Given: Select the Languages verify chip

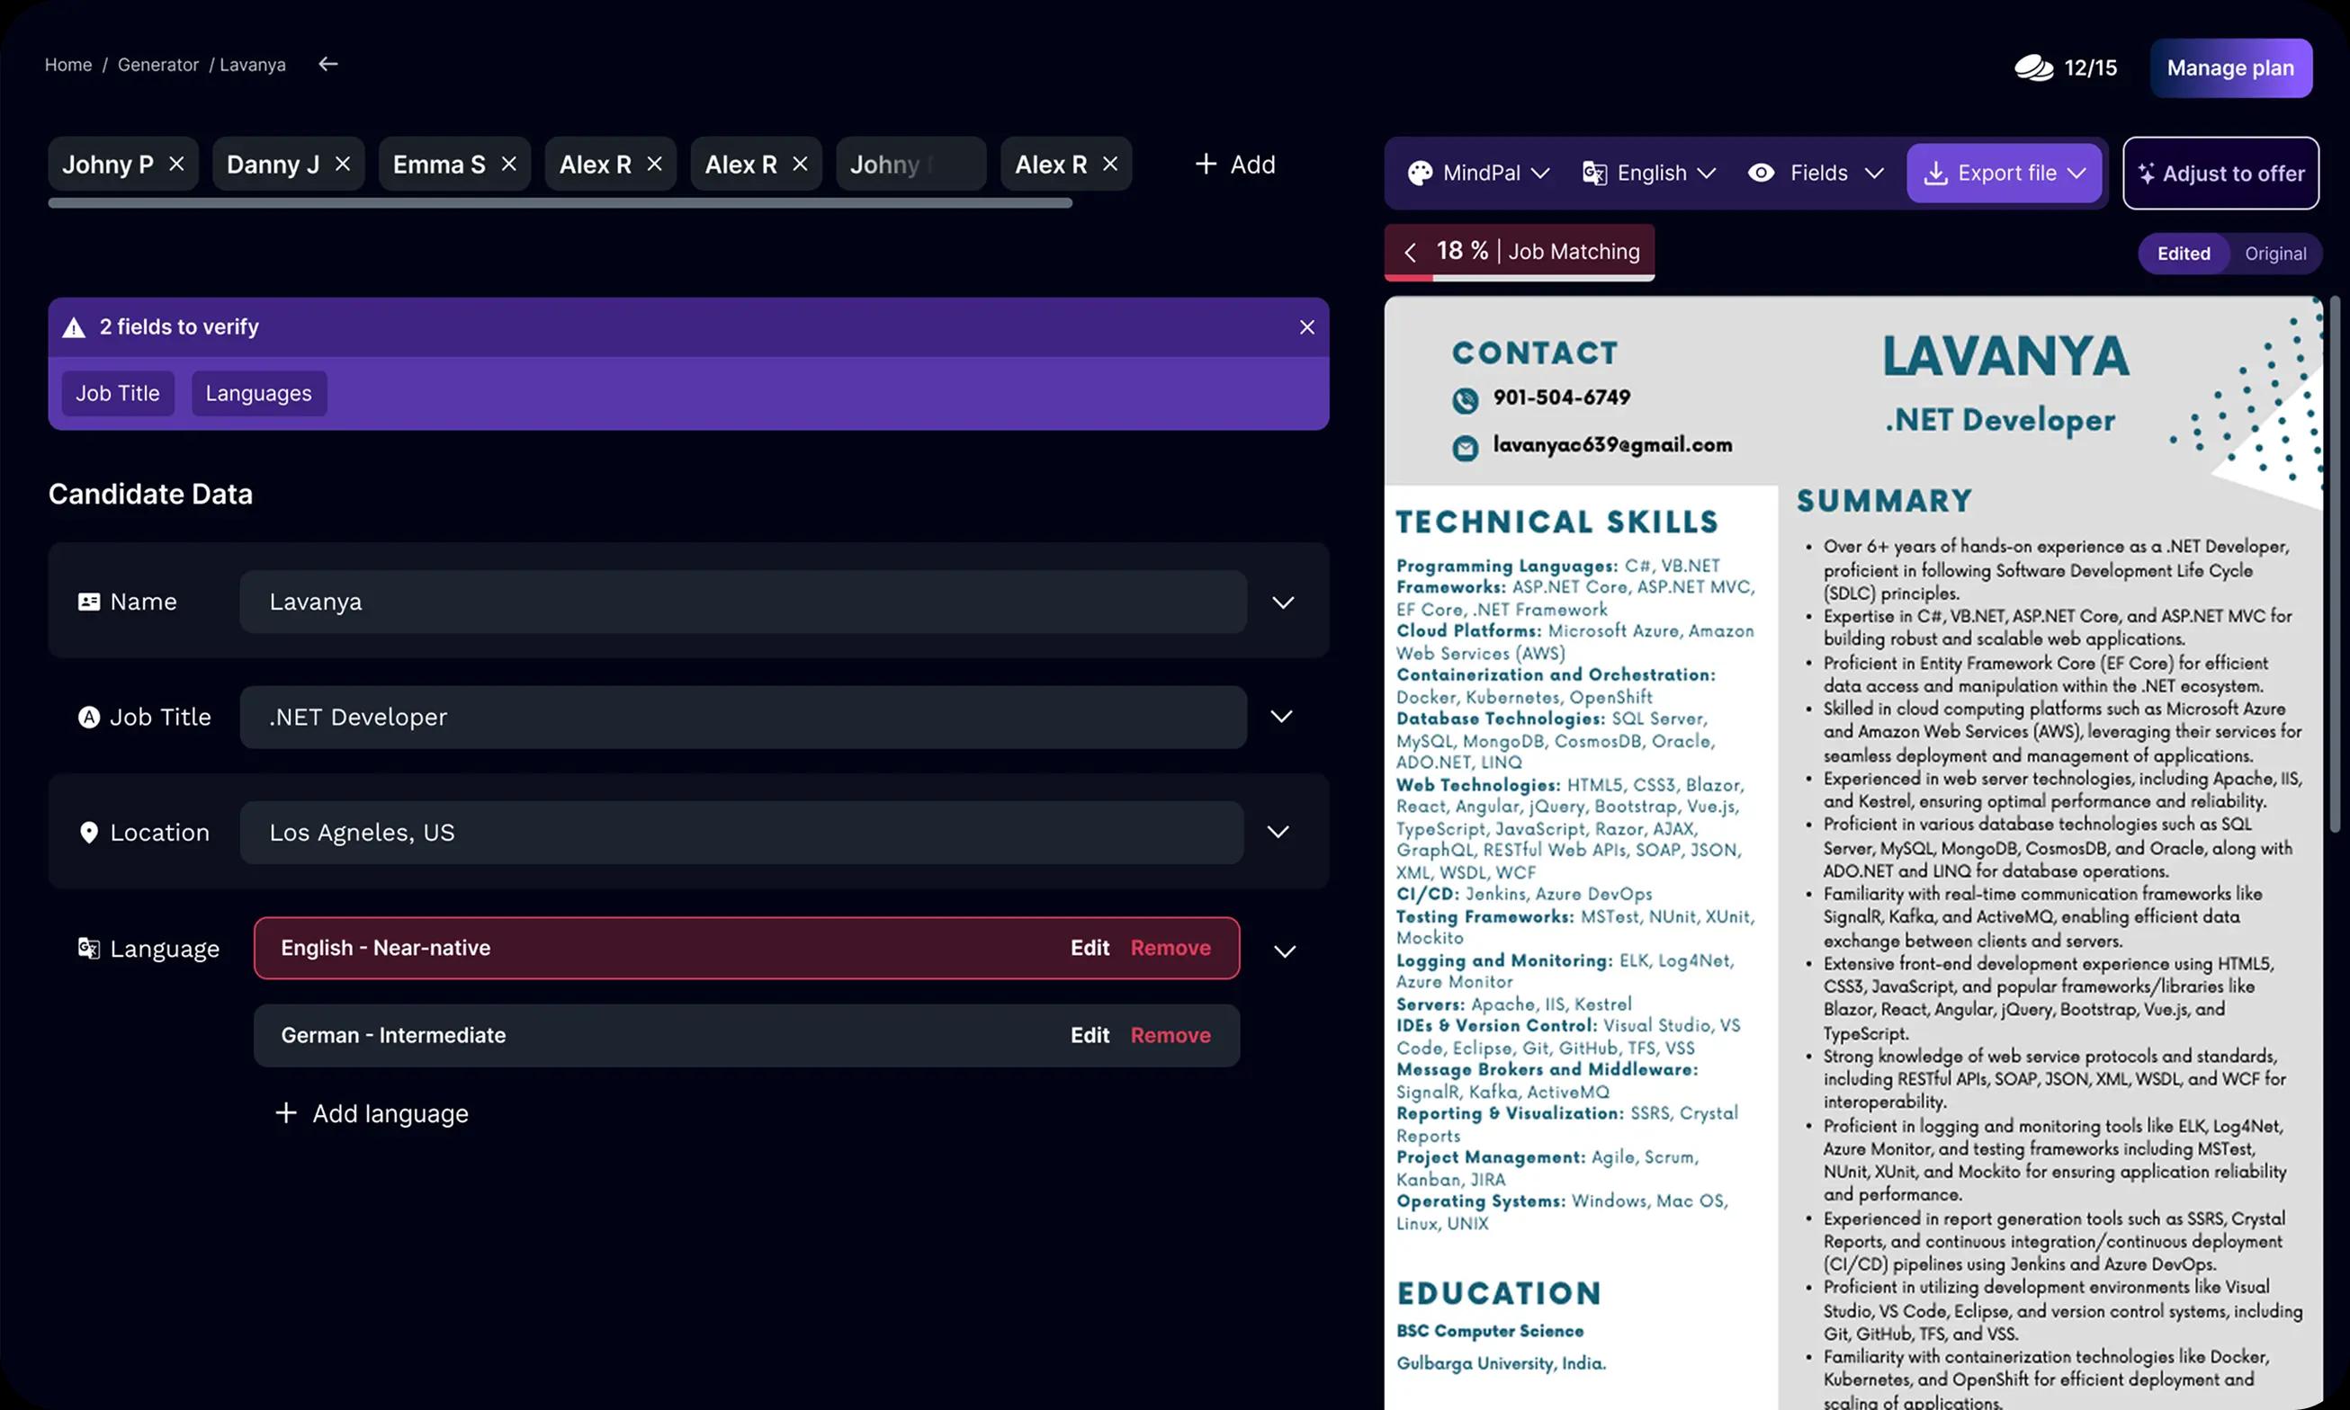Looking at the screenshot, I should [258, 393].
